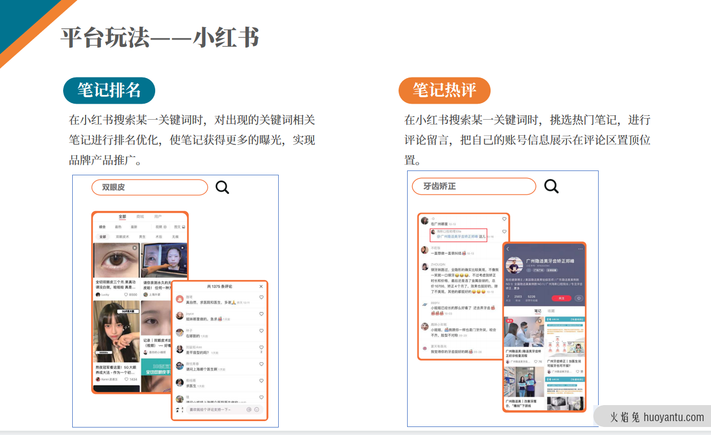Tap author name Lucky
This screenshot has width=711, height=435.
[105, 294]
